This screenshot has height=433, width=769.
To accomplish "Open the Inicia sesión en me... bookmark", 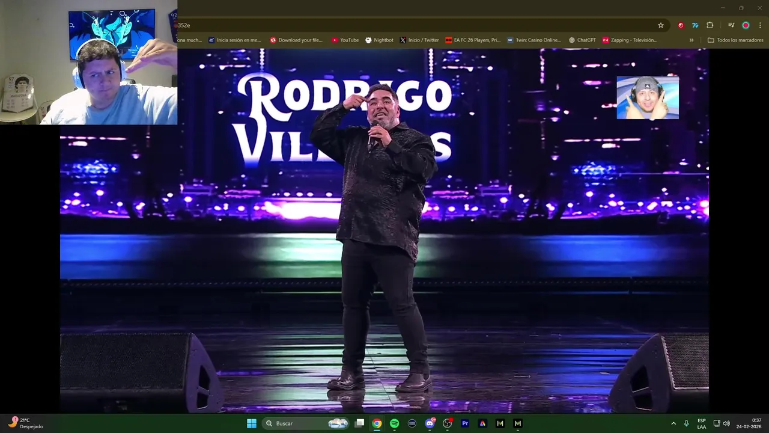I will [234, 40].
